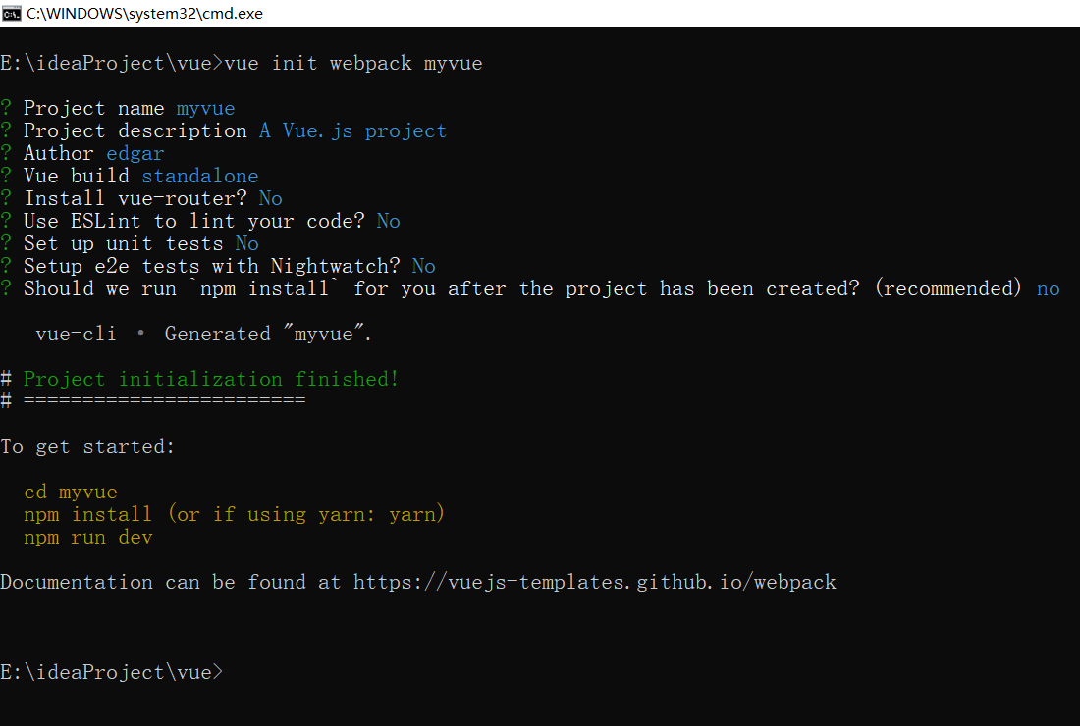The image size is (1080, 726).
Task: Click the lowercase 'no' answer for npm install
Action: [1049, 289]
